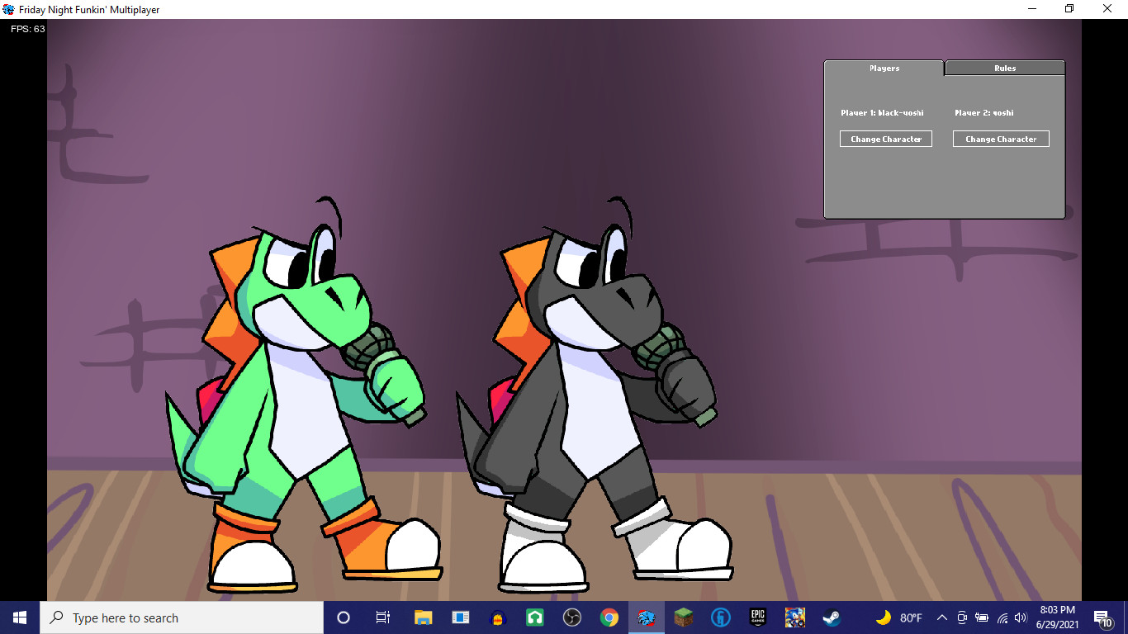The image size is (1128, 634).
Task: Open the Sonic game taskbar icon
Action: pos(794,617)
